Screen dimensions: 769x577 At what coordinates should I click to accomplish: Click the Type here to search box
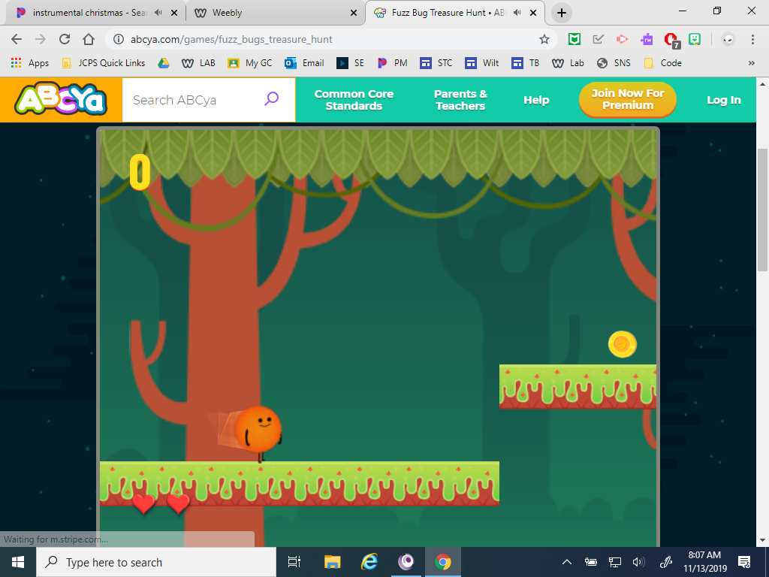(156, 562)
